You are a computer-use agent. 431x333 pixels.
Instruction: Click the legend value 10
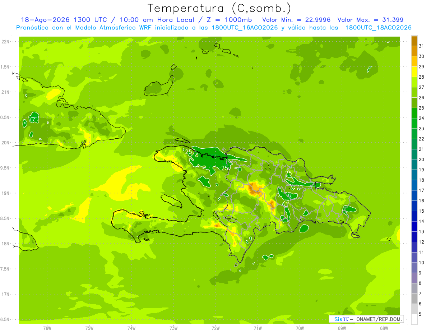click(422, 263)
